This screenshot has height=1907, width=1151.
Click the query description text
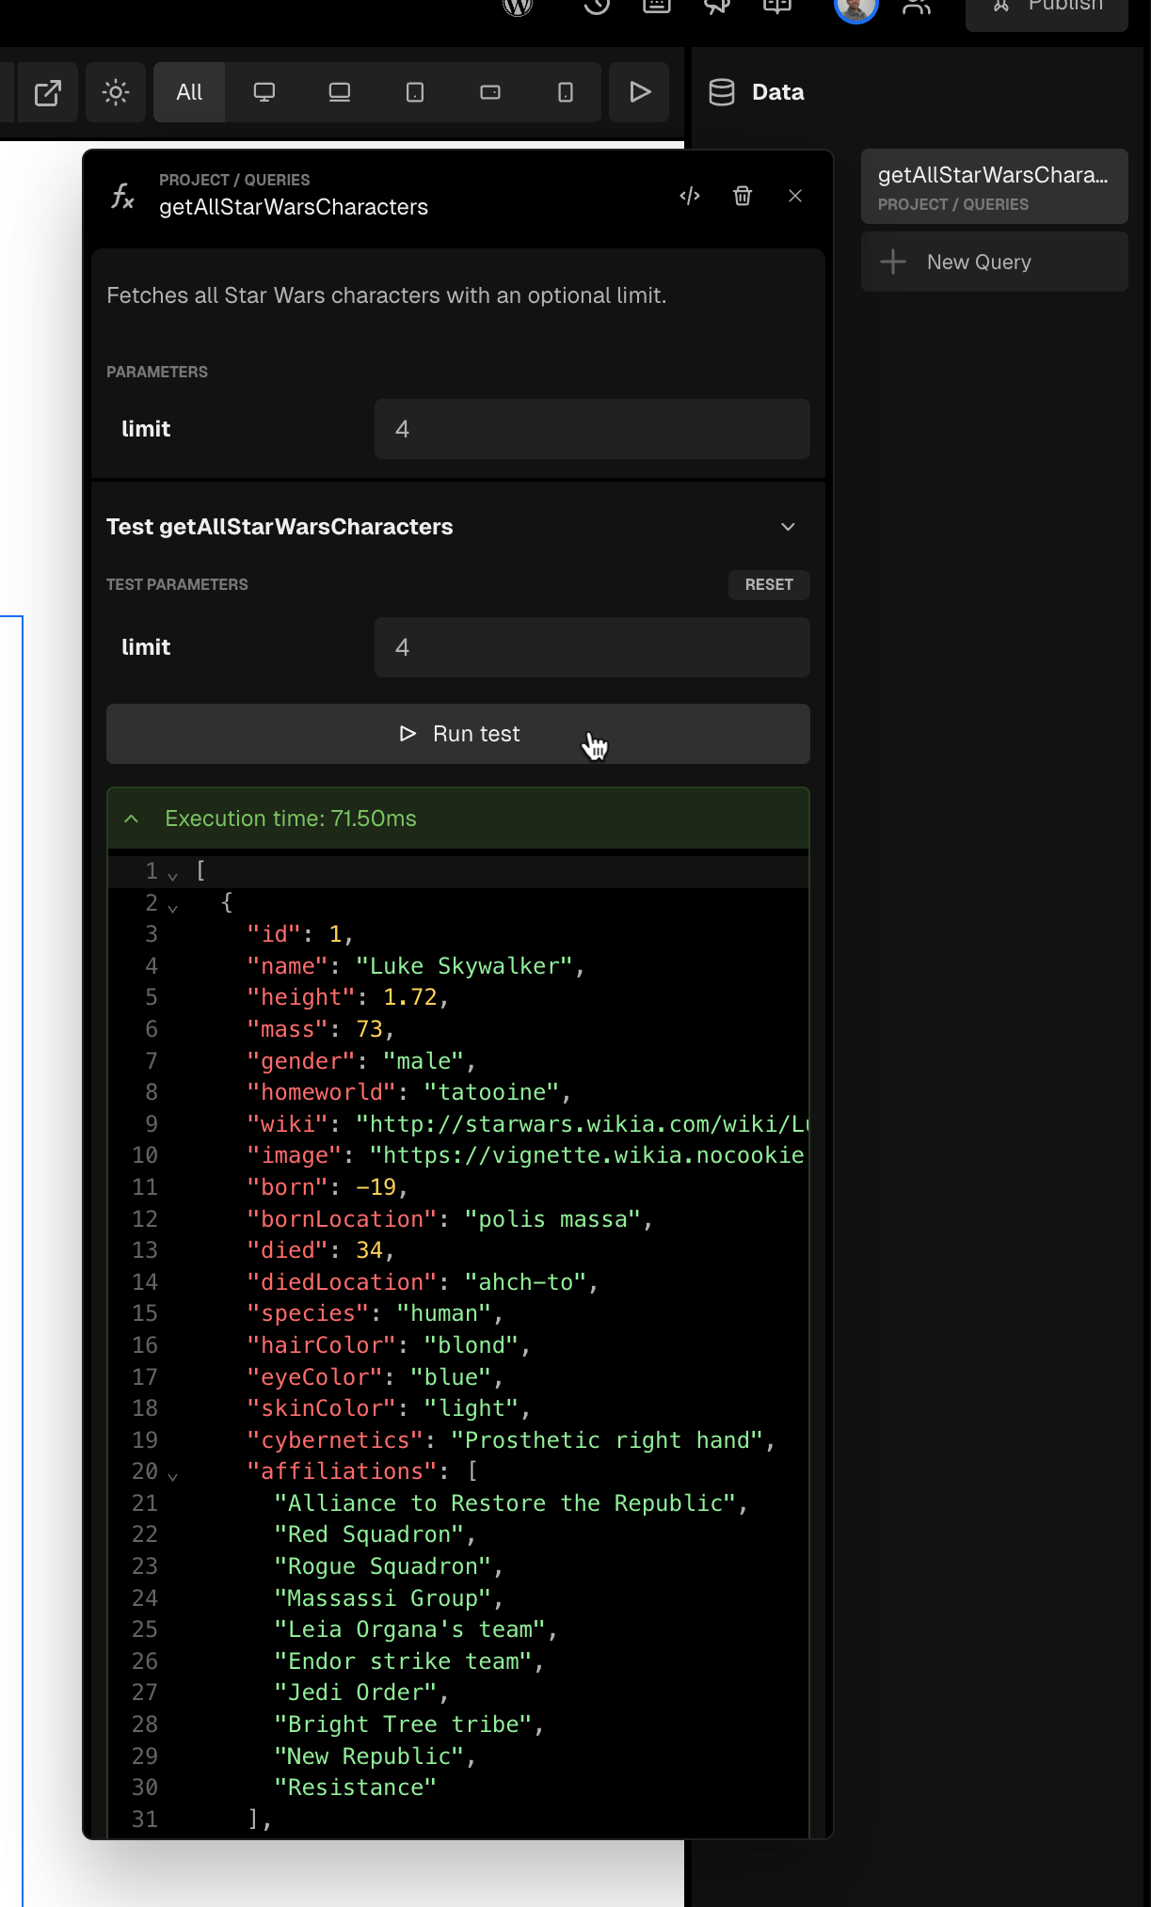coord(387,295)
